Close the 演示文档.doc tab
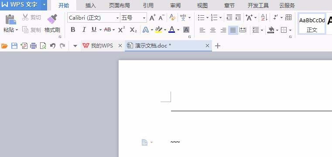 coord(207,45)
